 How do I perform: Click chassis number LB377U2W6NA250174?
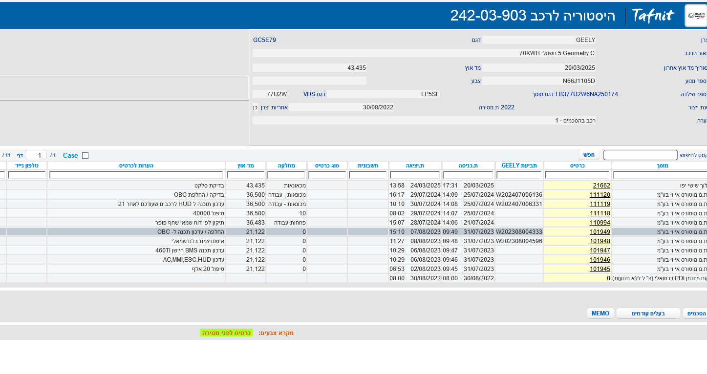[587, 94]
